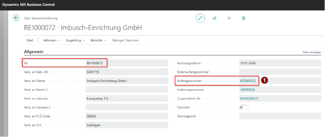Image resolution: width=325 pixels, height=137 pixels.
Task: Click the pencil edit icon
Action: tap(200, 18)
